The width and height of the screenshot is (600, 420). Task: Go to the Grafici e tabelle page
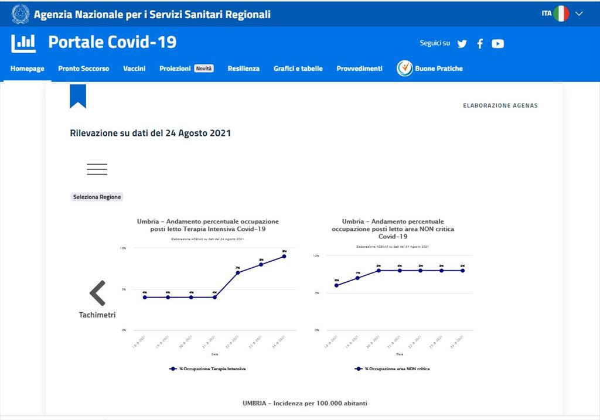coord(298,69)
